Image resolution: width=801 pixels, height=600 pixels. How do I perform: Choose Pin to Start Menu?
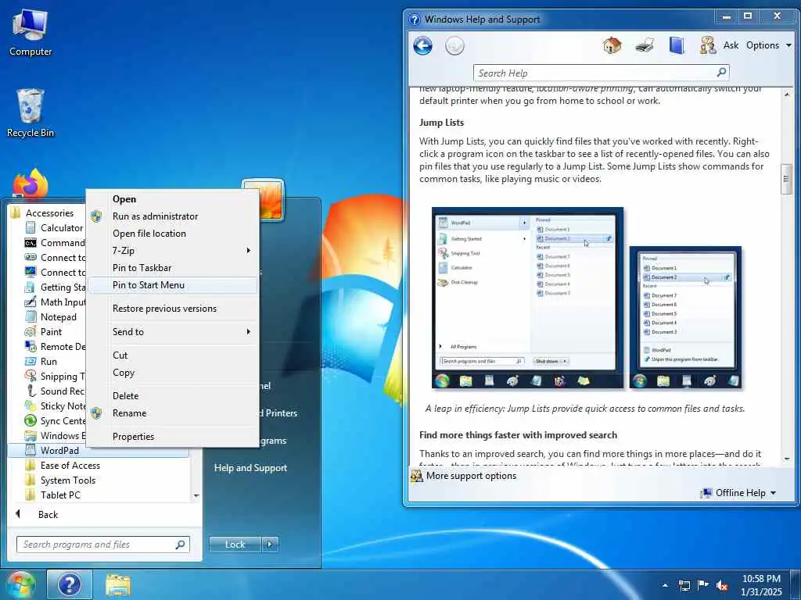point(173,285)
